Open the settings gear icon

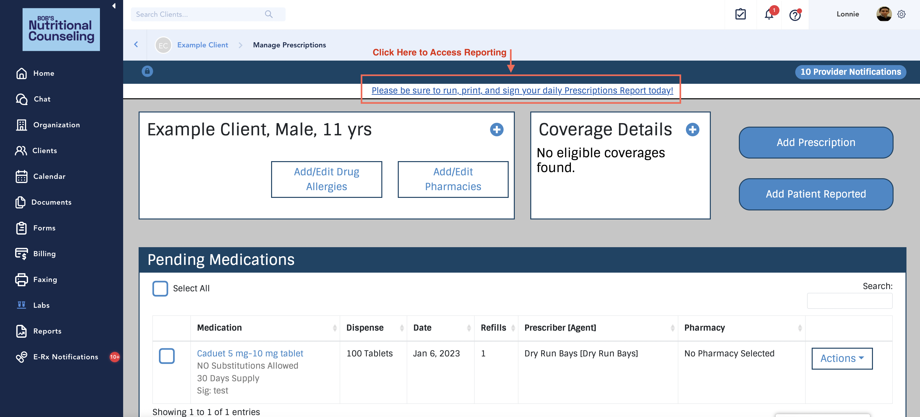click(x=901, y=14)
